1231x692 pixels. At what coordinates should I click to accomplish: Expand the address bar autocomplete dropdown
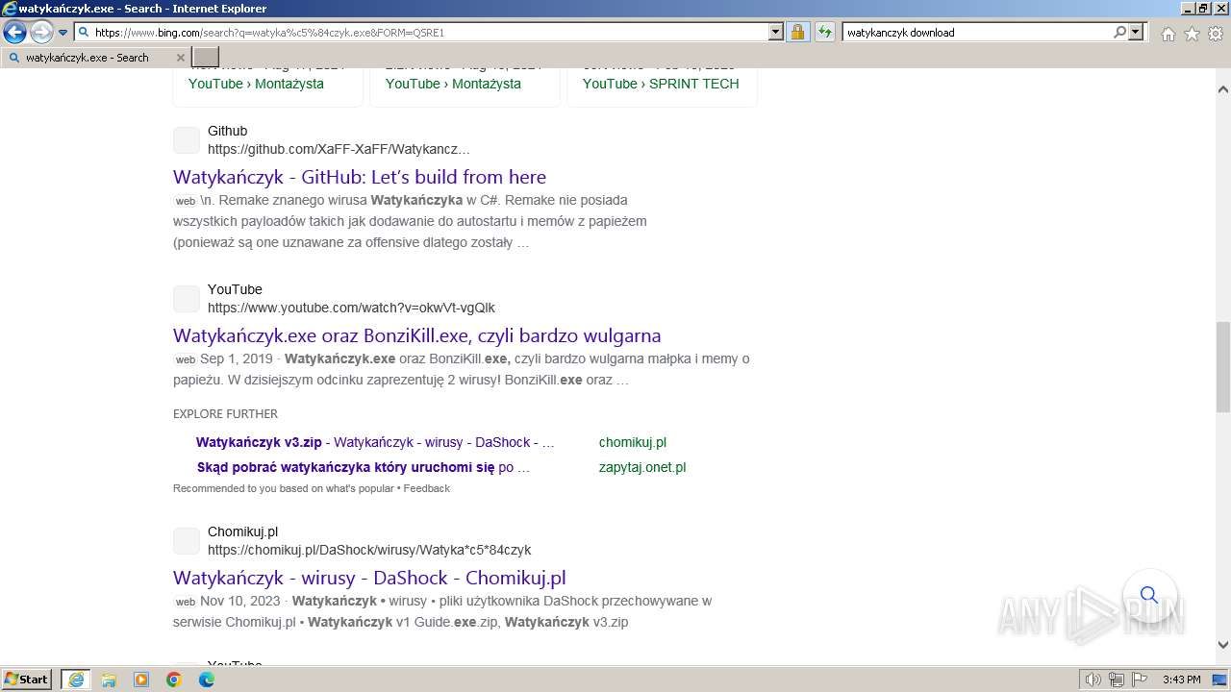[x=776, y=32]
